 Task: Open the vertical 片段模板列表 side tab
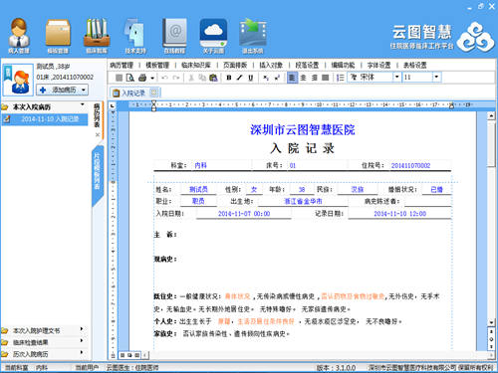[97, 171]
